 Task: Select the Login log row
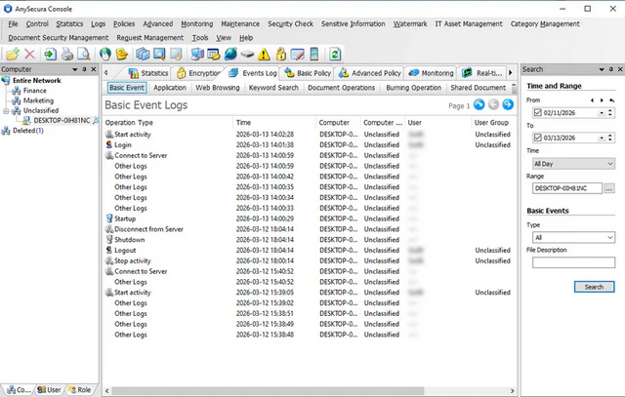pos(309,145)
